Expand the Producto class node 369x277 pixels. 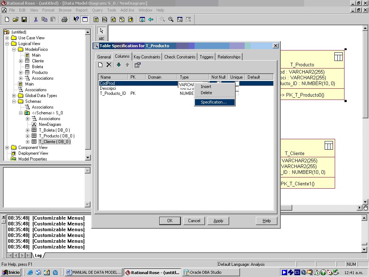(21, 72)
